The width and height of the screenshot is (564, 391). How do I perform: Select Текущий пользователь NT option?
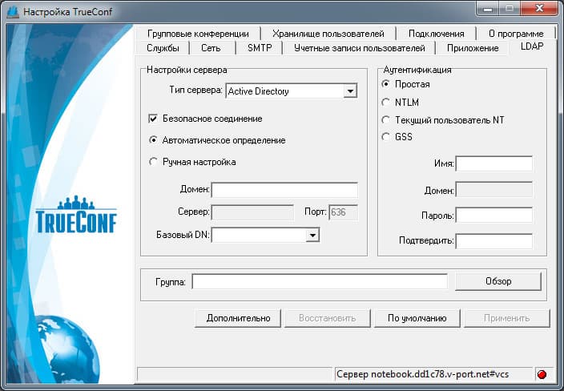pos(385,119)
